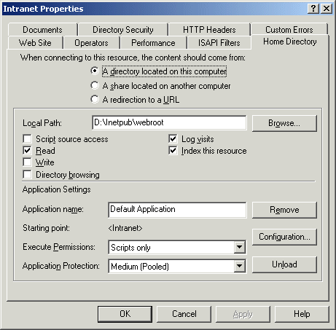Viewport: 336px width, 330px height.
Task: Open the Documents tab
Action: point(42,30)
